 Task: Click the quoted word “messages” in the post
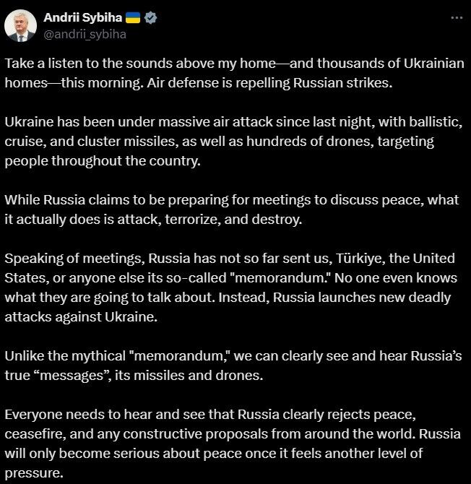(72, 376)
